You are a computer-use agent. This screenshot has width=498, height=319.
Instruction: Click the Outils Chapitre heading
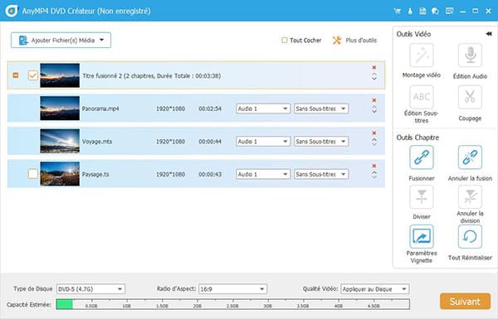(x=417, y=138)
